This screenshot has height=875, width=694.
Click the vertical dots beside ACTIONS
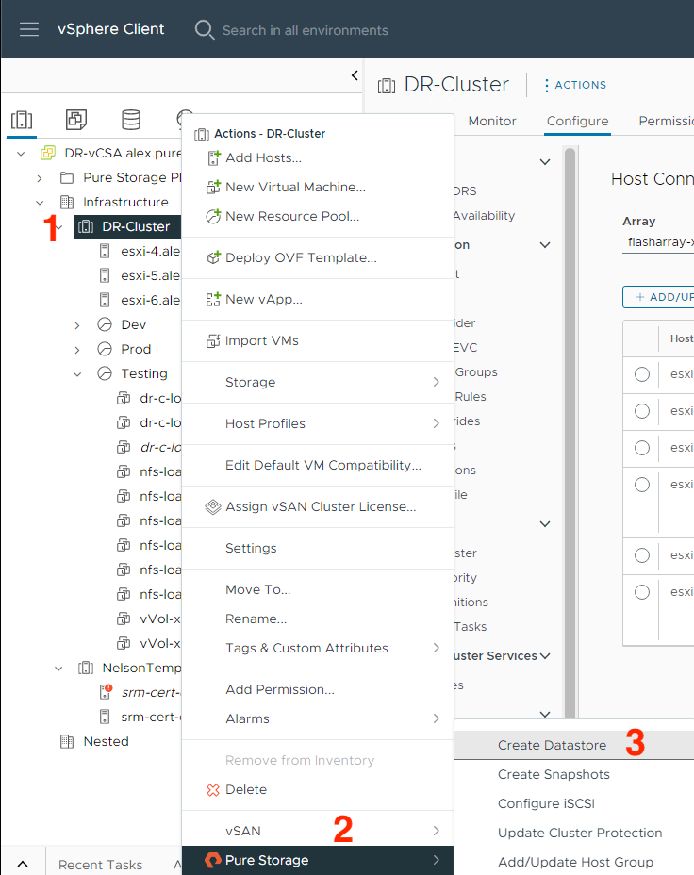pyautogui.click(x=546, y=86)
